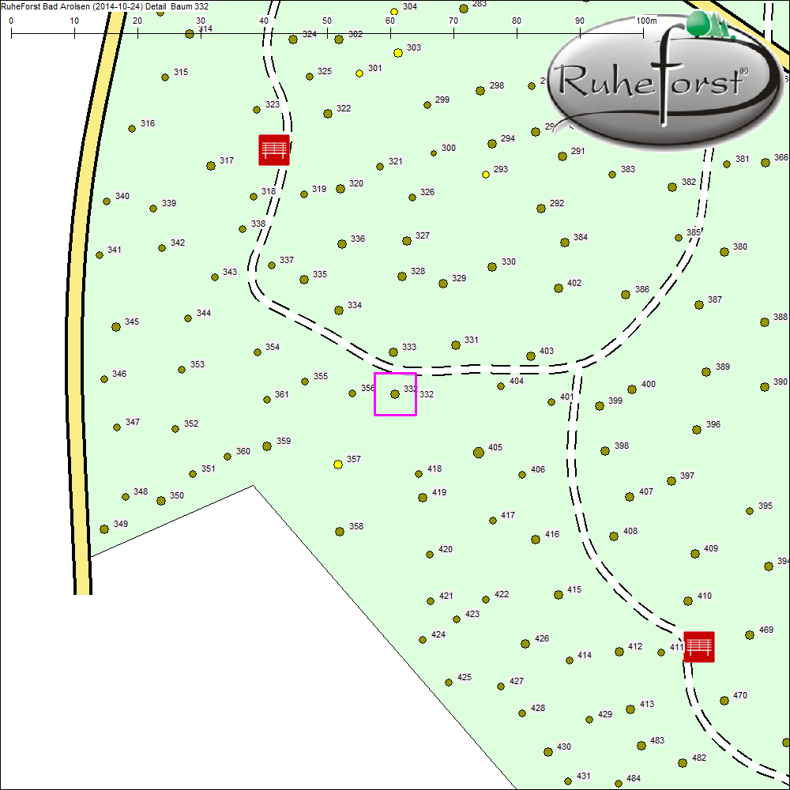The image size is (790, 790).
Task: Select yellow tree marker 293
Action: [x=486, y=175]
